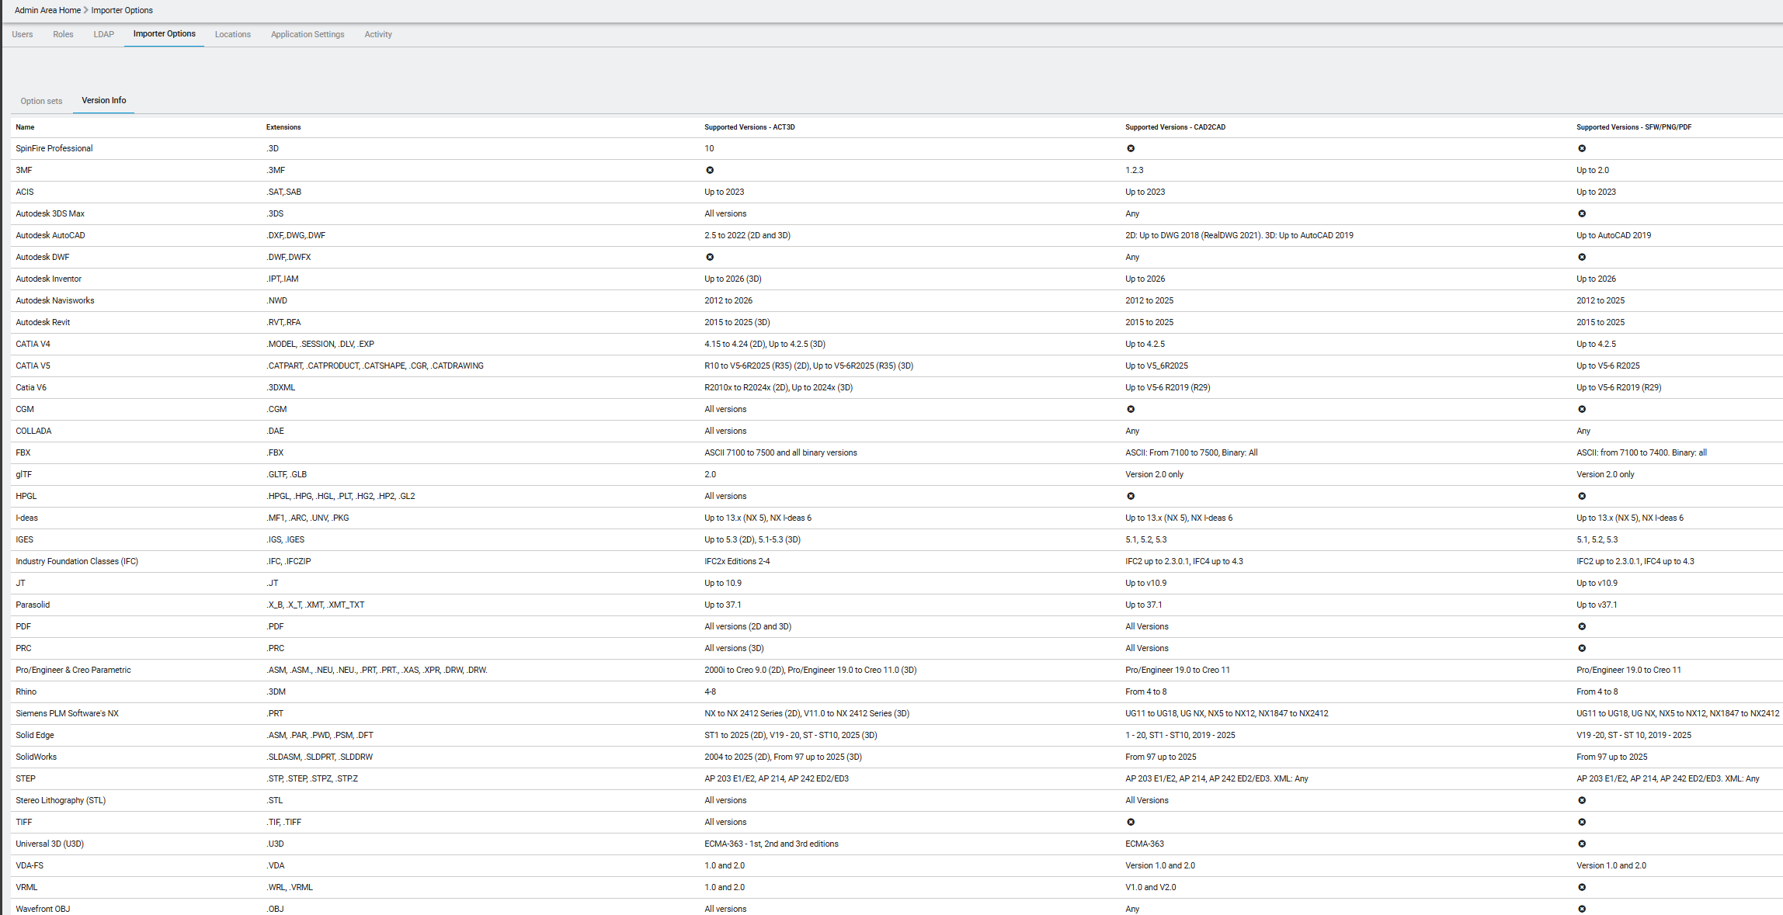This screenshot has width=1783, height=915.
Task: Click the unsupported icon in CGM CAD2CAD column
Action: coord(1131,409)
